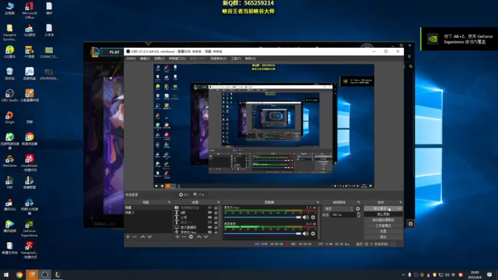Lock the 小号 text source
Image resolution: width=498 pixels, height=280 pixels.
click(x=216, y=217)
